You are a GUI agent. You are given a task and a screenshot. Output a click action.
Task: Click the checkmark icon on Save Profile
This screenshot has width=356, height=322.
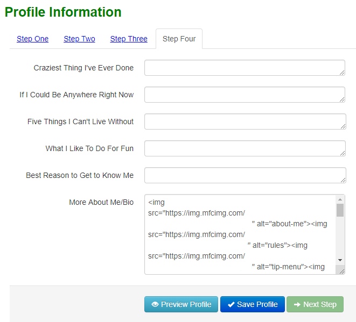pyautogui.click(x=231, y=304)
